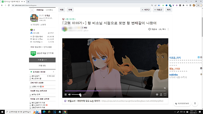203x114 pixels.
Task: Open the 글/스토리작가 지원 board
Action: pos(39,105)
